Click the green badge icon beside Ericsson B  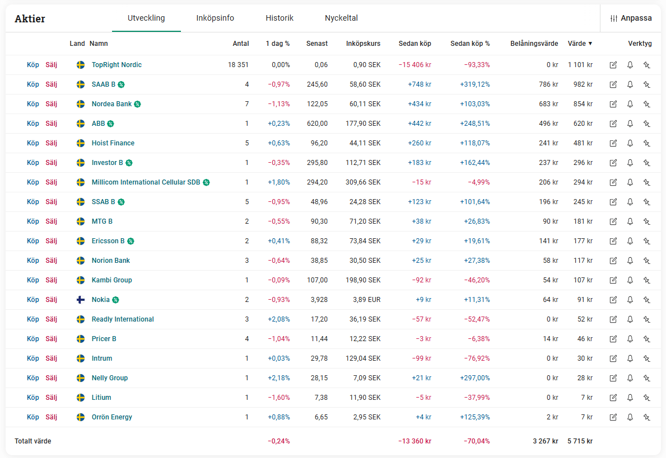(x=131, y=241)
